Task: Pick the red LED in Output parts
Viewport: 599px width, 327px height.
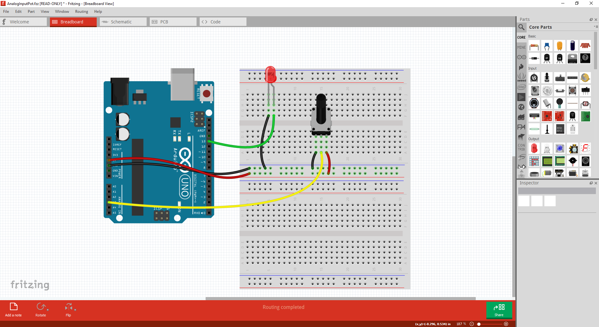Action: click(534, 149)
